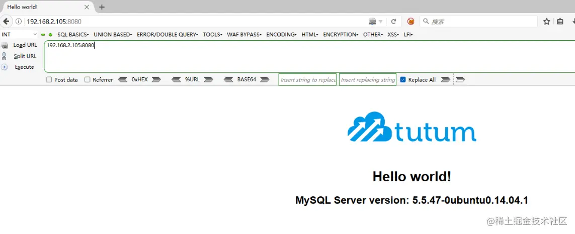Click Execute button
The width and height of the screenshot is (575, 234).
tap(24, 67)
